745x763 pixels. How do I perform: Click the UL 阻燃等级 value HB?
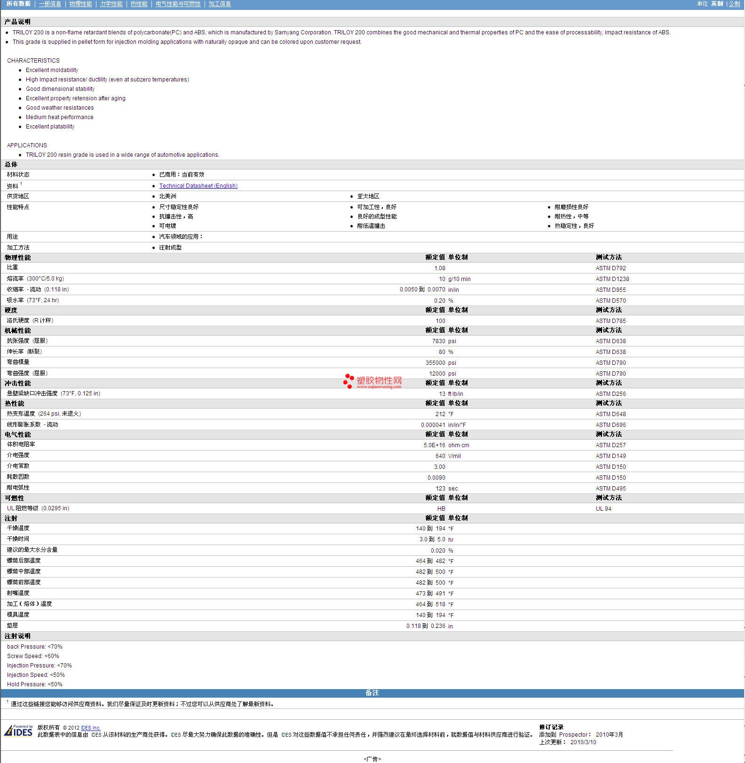point(441,509)
